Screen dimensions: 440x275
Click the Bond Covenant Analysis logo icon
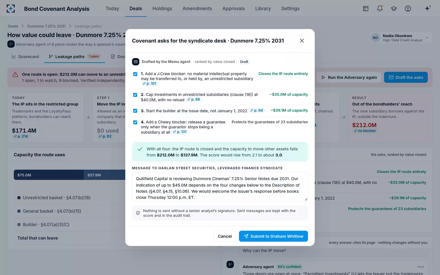click(x=11, y=9)
